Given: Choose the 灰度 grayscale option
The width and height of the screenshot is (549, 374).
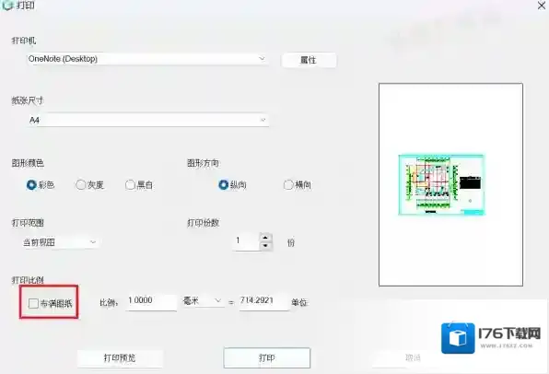Looking at the screenshot, I should 81,184.
